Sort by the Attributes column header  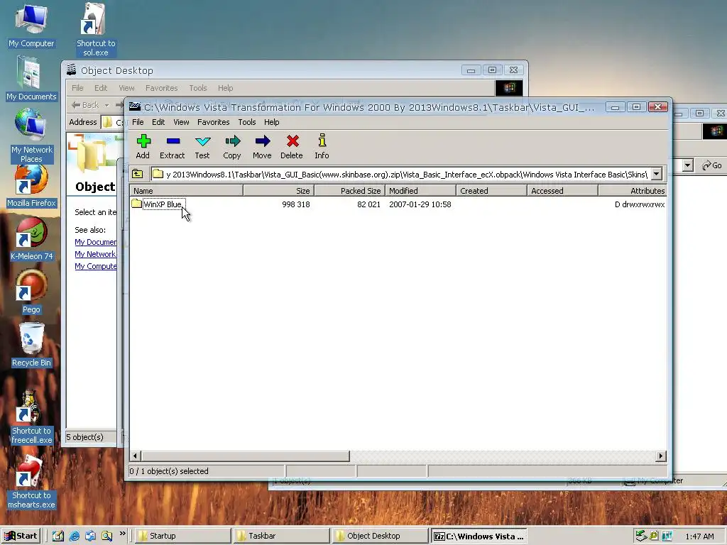point(633,190)
